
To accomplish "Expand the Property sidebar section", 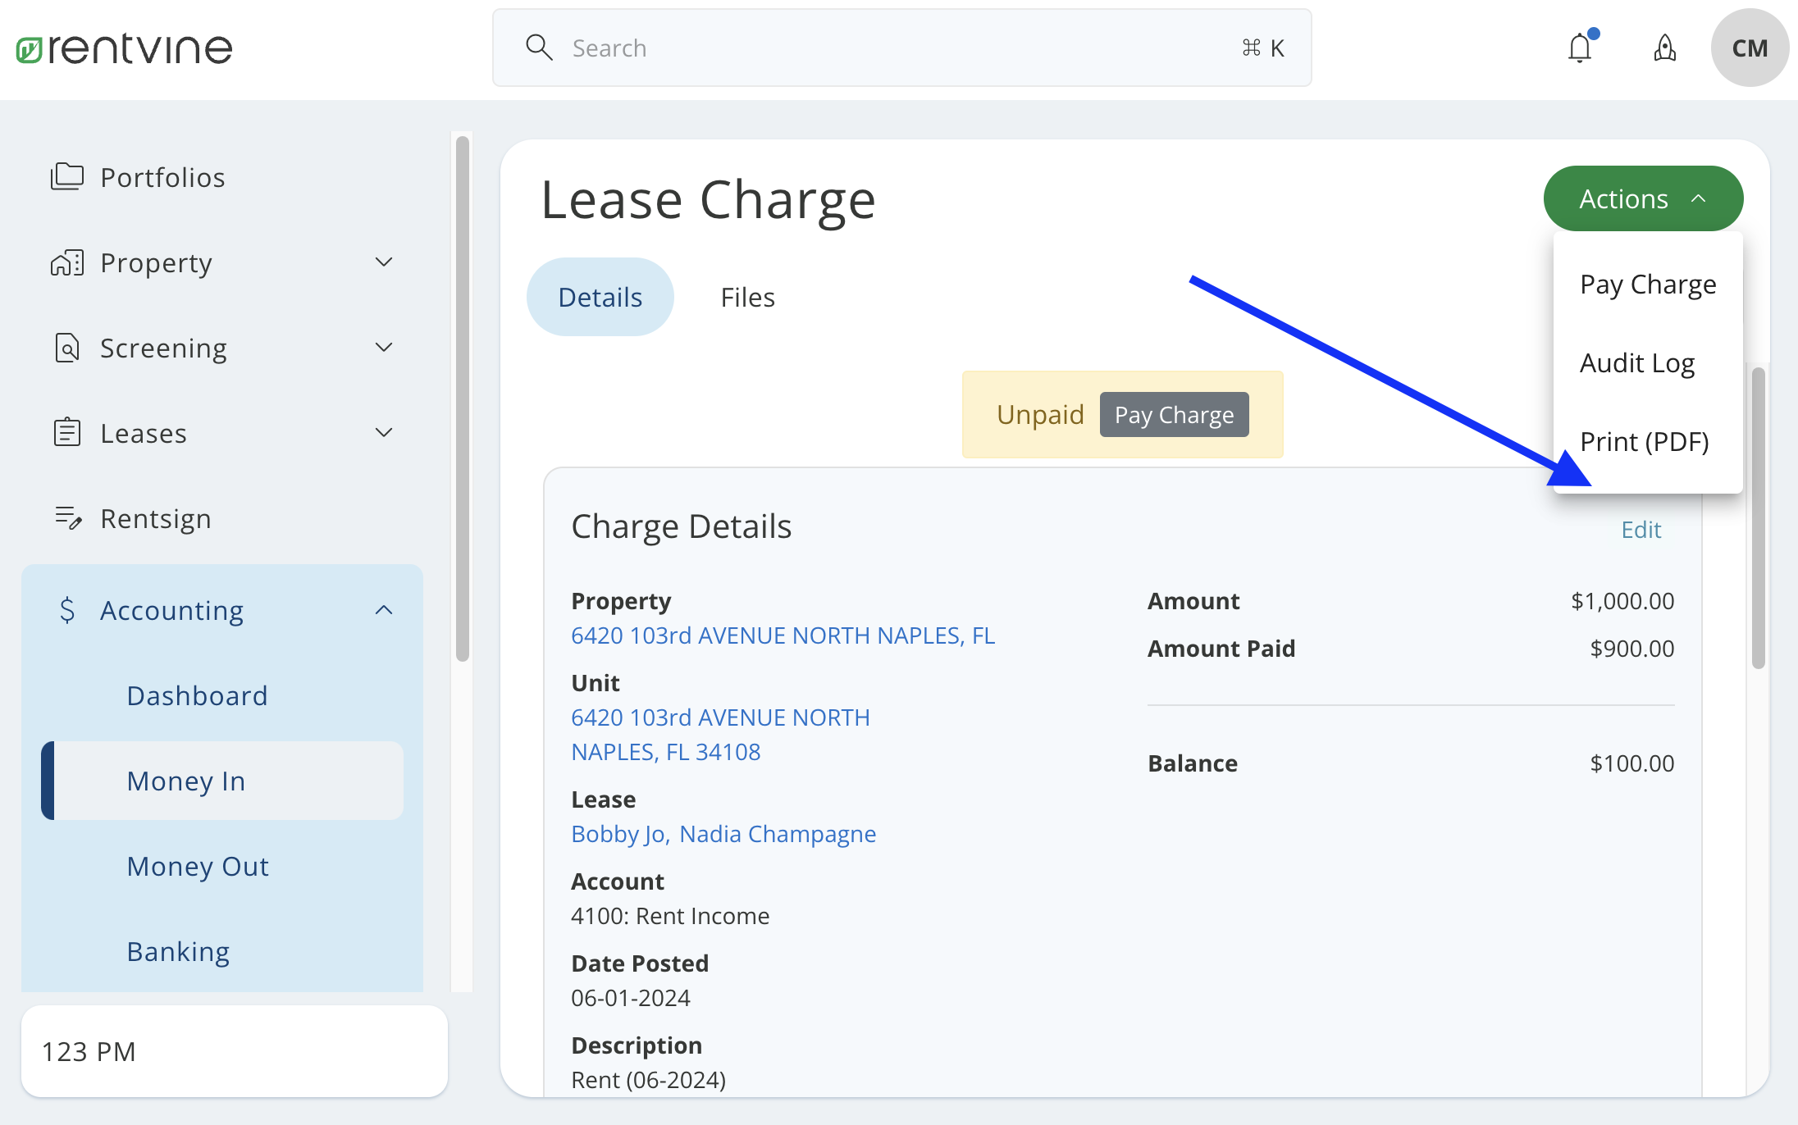I will tap(383, 261).
